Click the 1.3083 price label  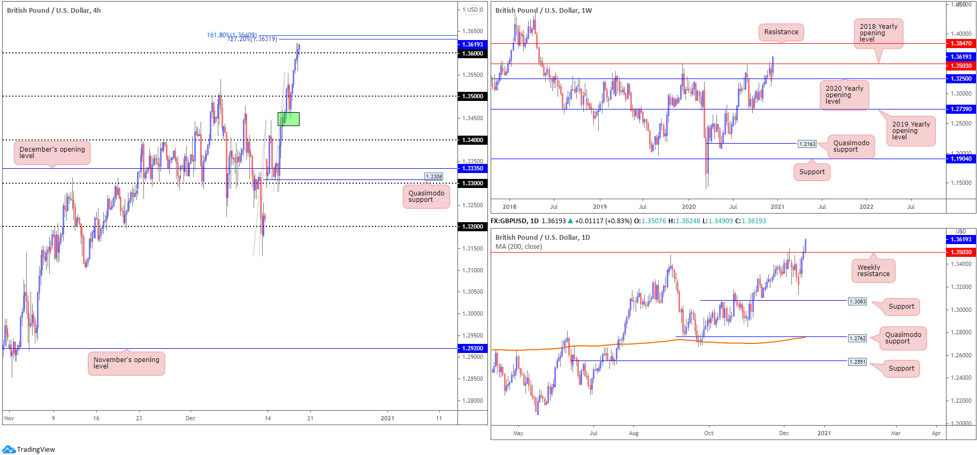click(857, 301)
